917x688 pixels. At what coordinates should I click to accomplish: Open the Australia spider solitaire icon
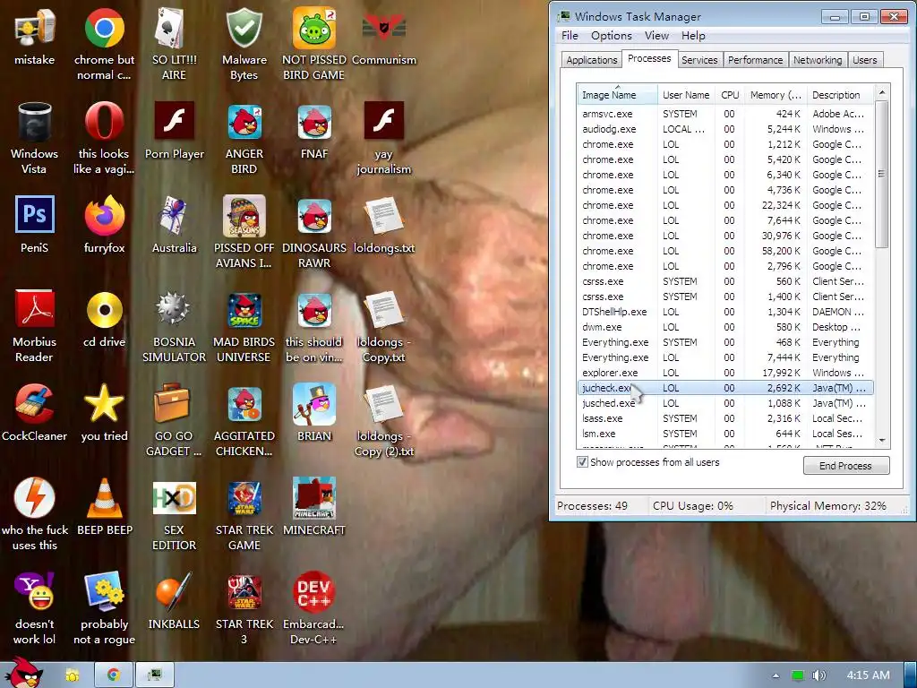click(x=174, y=225)
